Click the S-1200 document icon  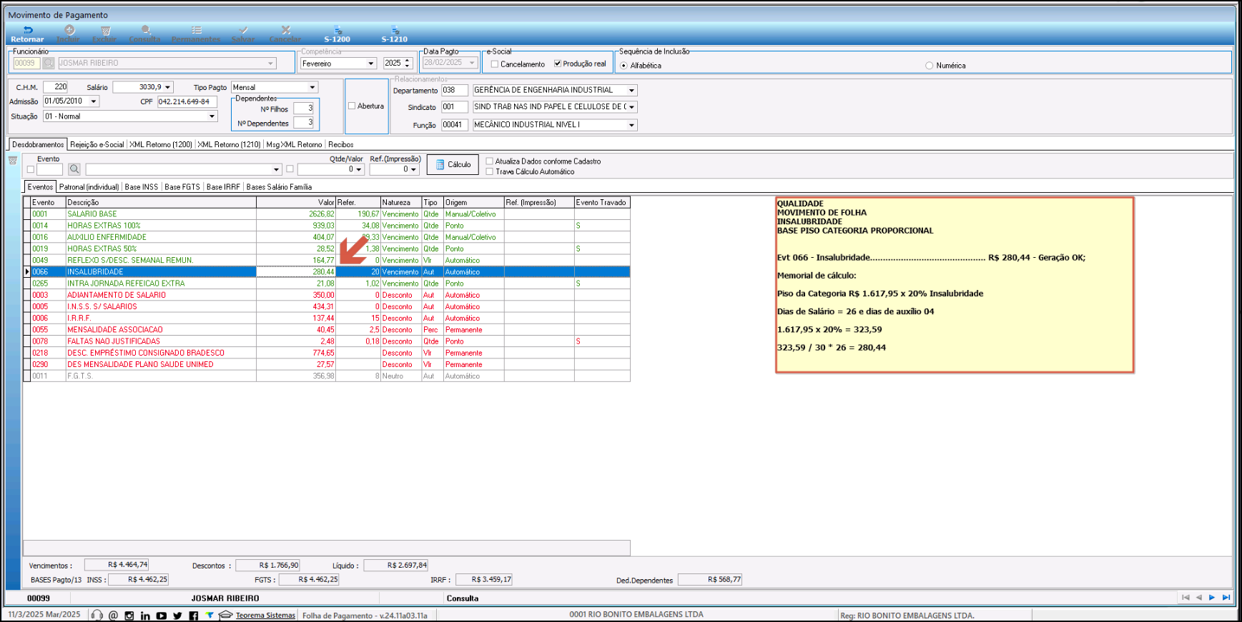337,30
